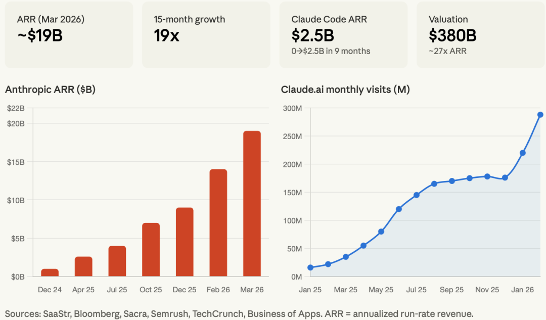
Task: Select the Oct 25 red bar
Action: pyautogui.click(x=151, y=250)
